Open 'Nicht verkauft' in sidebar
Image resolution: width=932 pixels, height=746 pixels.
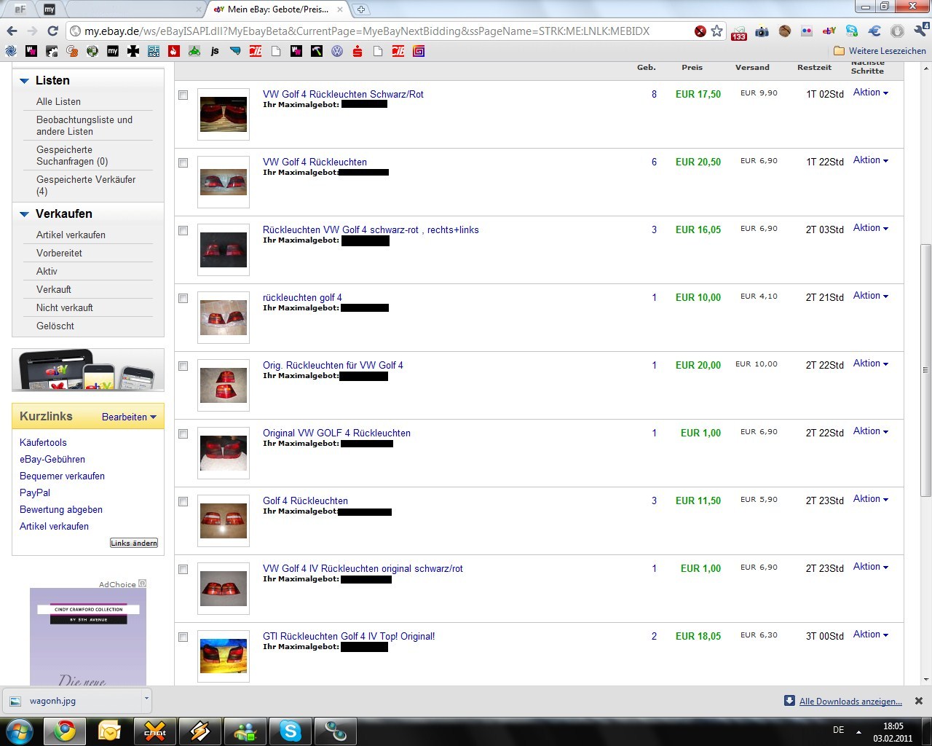[x=65, y=307]
